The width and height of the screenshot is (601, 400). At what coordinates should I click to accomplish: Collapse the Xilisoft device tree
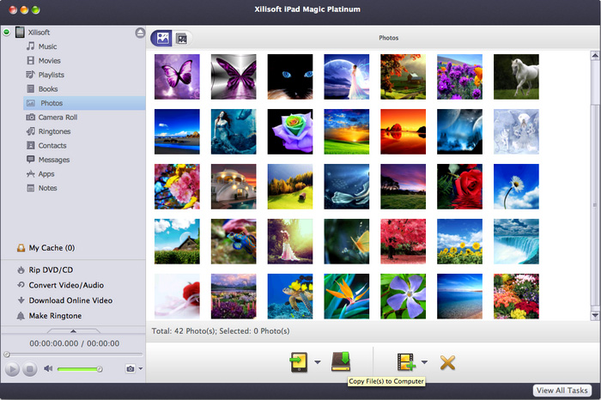tap(7, 33)
